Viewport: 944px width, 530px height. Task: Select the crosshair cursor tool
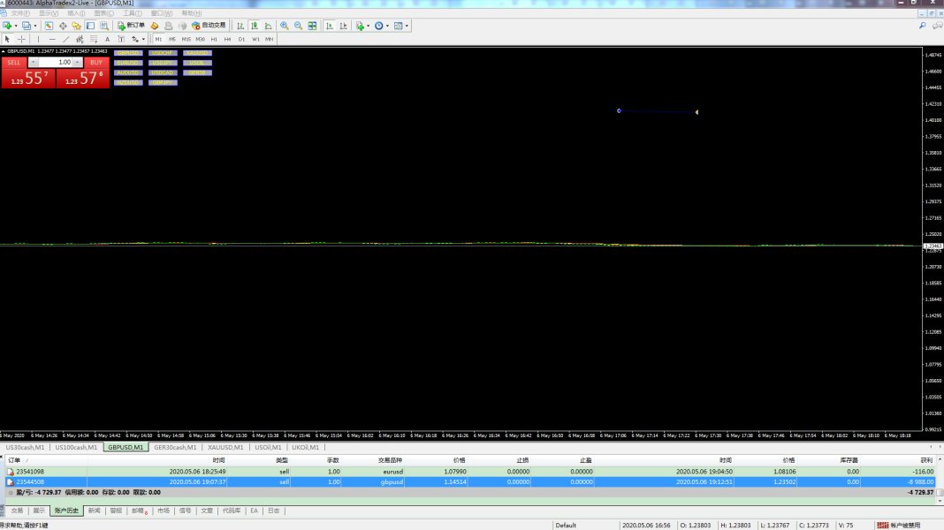click(x=21, y=39)
